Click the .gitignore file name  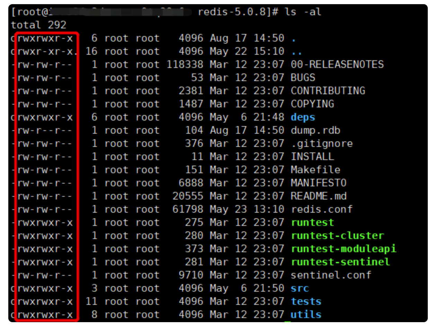322,143
